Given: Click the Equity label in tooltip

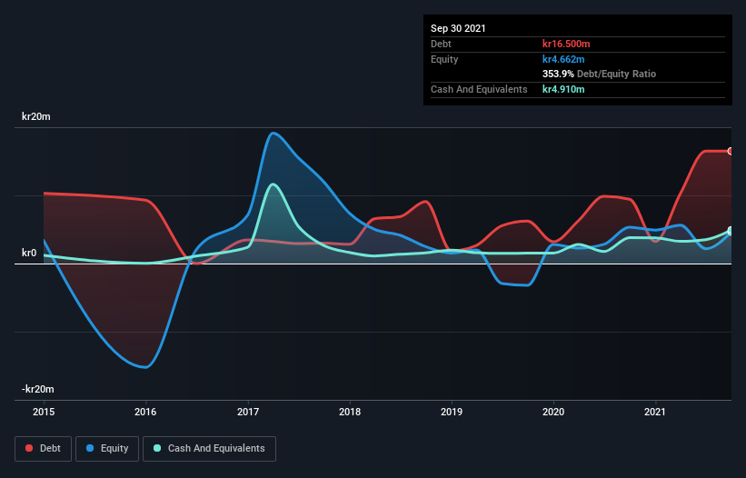Looking at the screenshot, I should pyautogui.click(x=444, y=59).
